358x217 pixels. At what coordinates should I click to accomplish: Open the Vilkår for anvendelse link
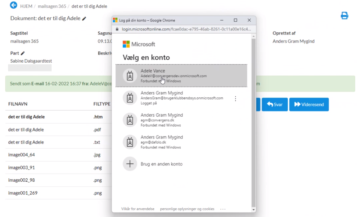[138, 209]
